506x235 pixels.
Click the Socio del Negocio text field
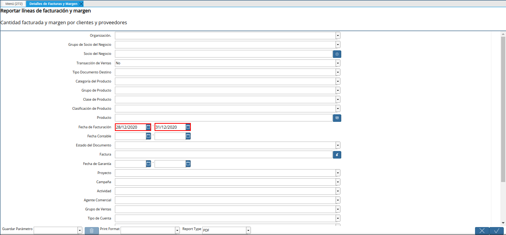(223, 54)
